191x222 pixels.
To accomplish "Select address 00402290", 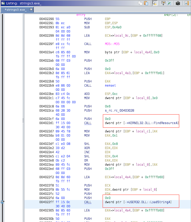I will (x=47, y=19).
